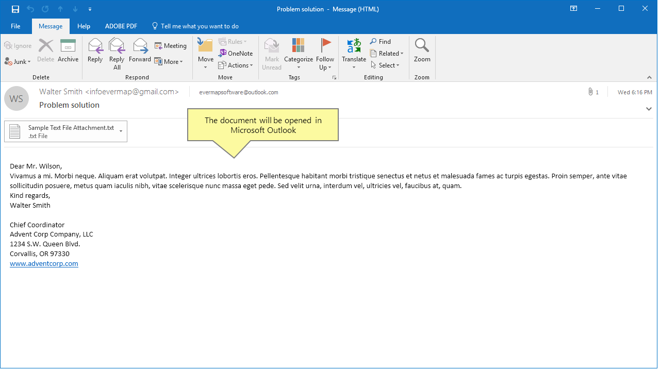Click Ribbon Display Options icon
The image size is (660, 371).
point(573,9)
